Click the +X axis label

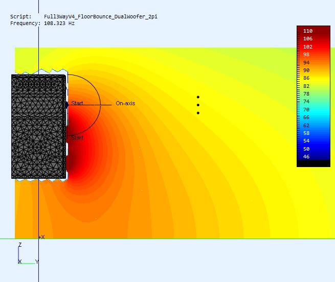[41, 237]
